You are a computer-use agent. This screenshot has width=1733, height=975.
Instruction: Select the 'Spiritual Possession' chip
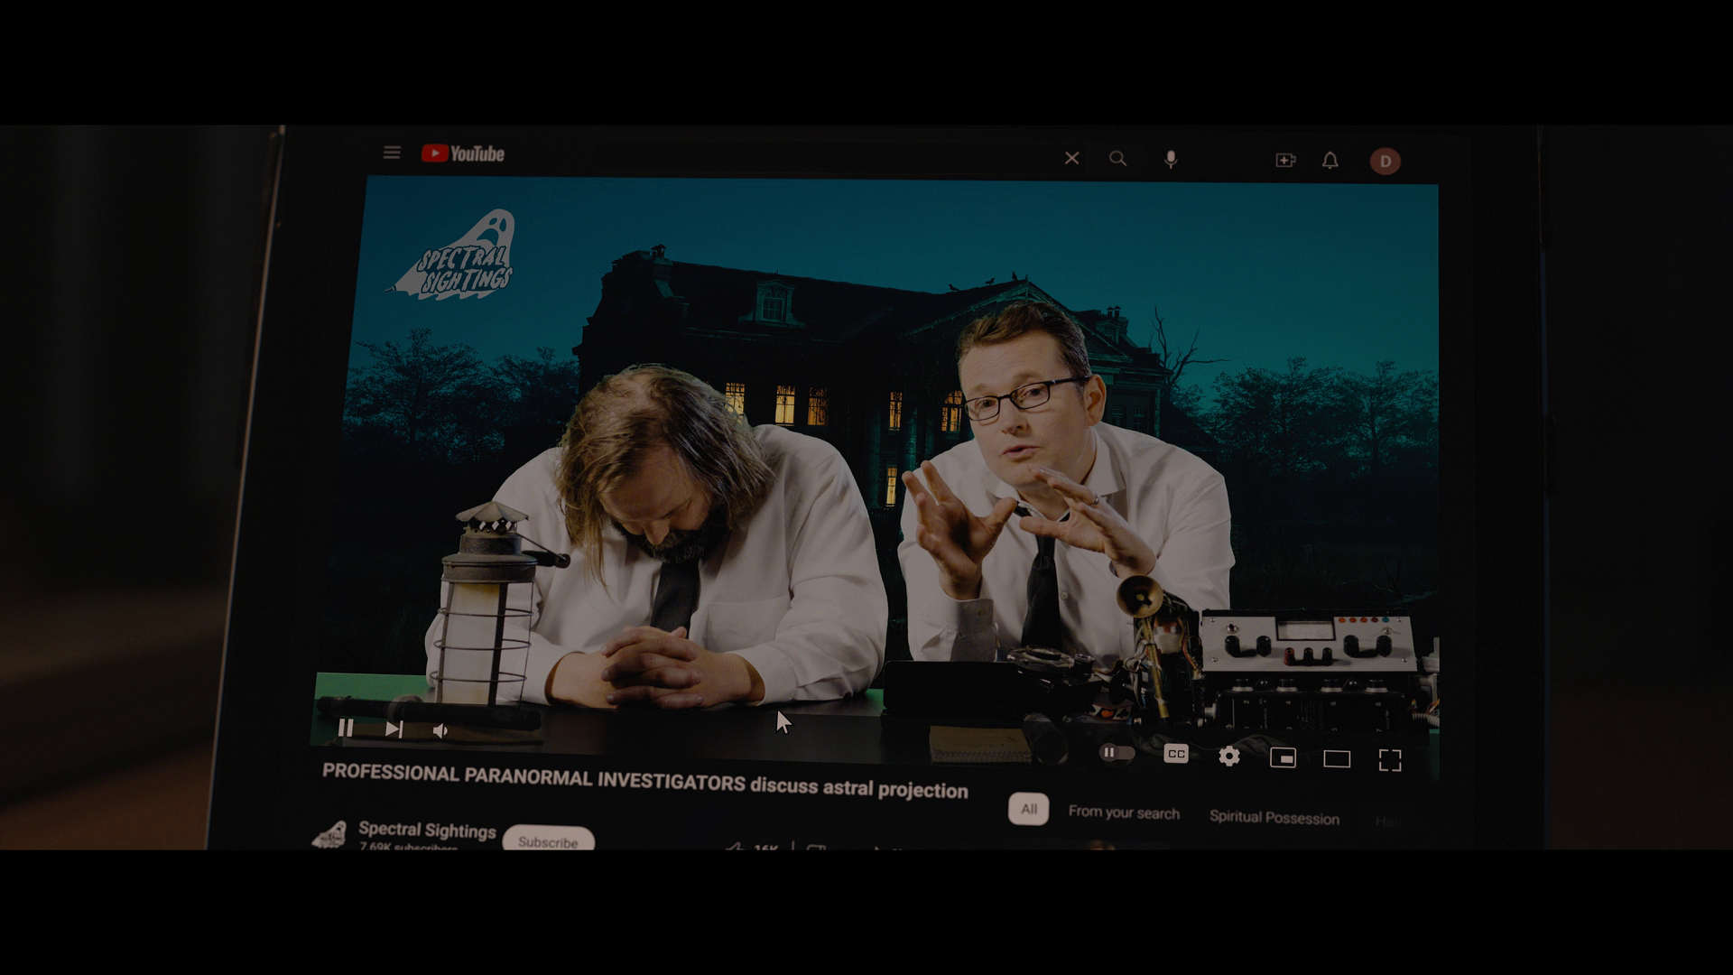[1274, 818]
